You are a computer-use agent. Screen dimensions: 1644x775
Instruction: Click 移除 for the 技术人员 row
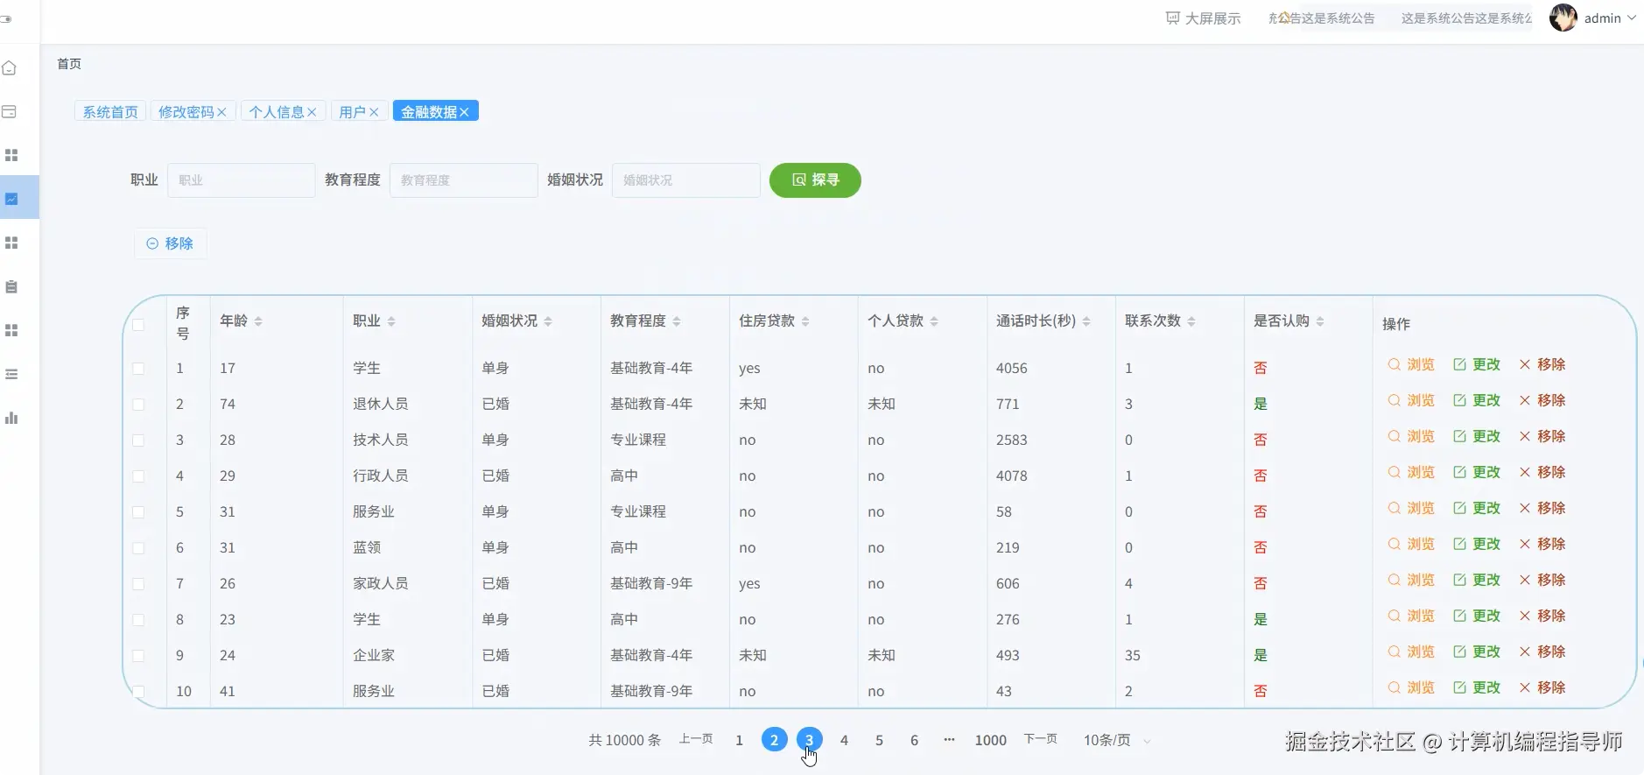tap(1542, 436)
